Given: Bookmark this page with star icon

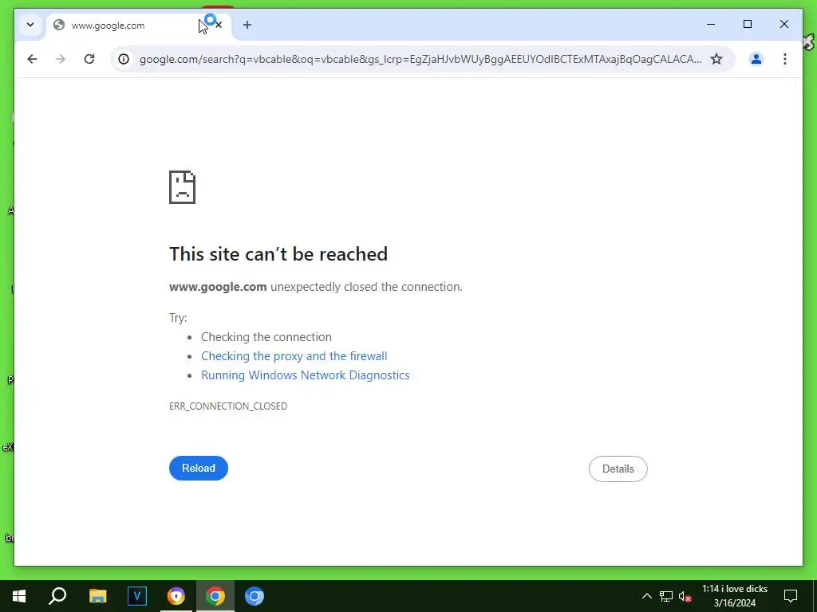Looking at the screenshot, I should pyautogui.click(x=716, y=59).
